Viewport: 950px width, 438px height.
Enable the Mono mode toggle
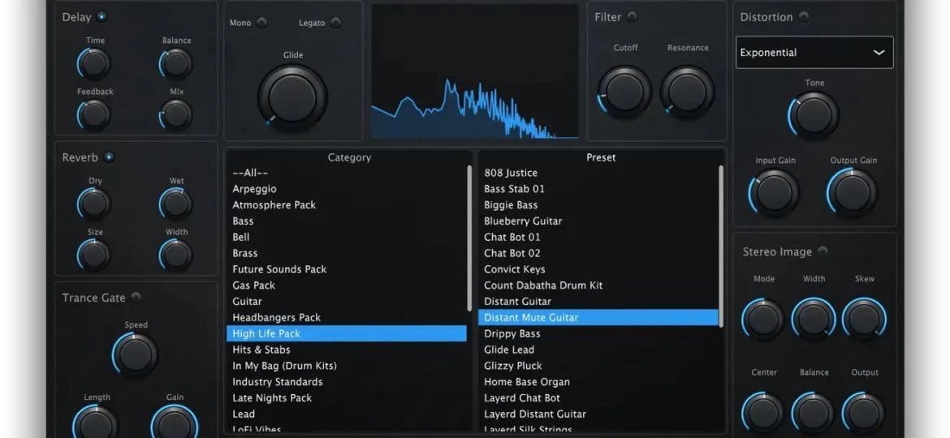(261, 23)
